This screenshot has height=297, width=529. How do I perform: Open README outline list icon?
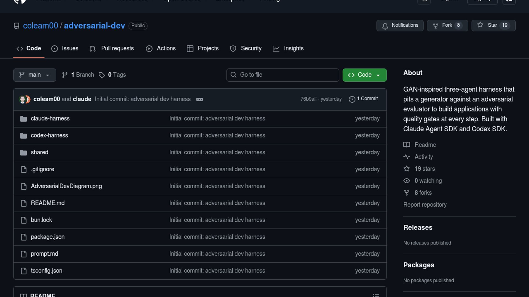376,295
